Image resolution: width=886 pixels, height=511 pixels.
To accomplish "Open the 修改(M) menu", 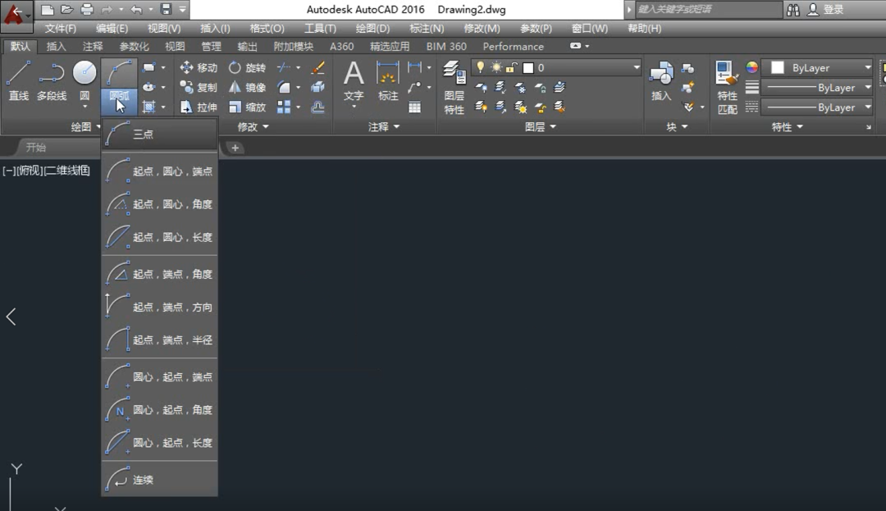I will click(482, 28).
